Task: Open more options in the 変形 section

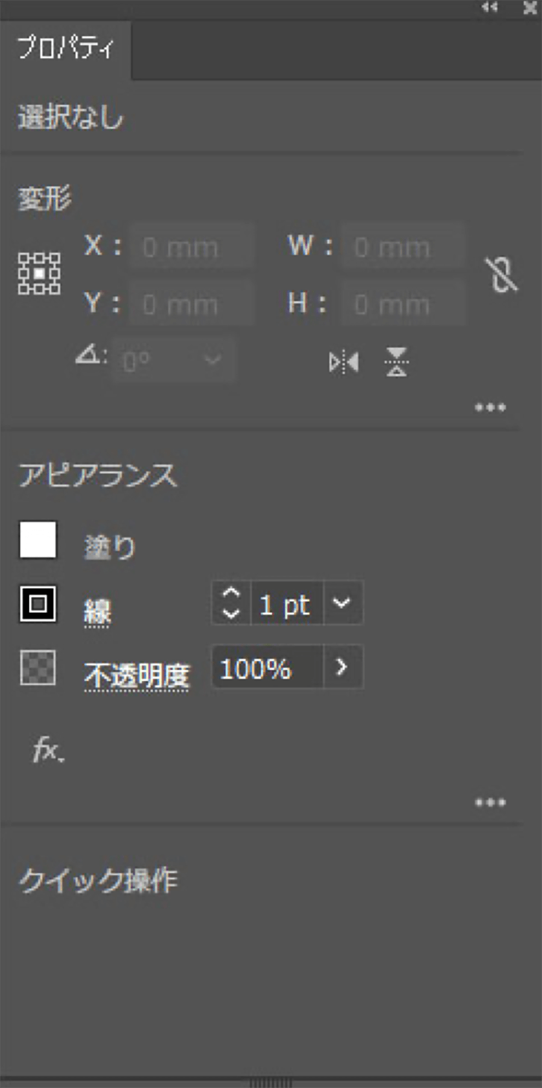Action: (x=490, y=408)
